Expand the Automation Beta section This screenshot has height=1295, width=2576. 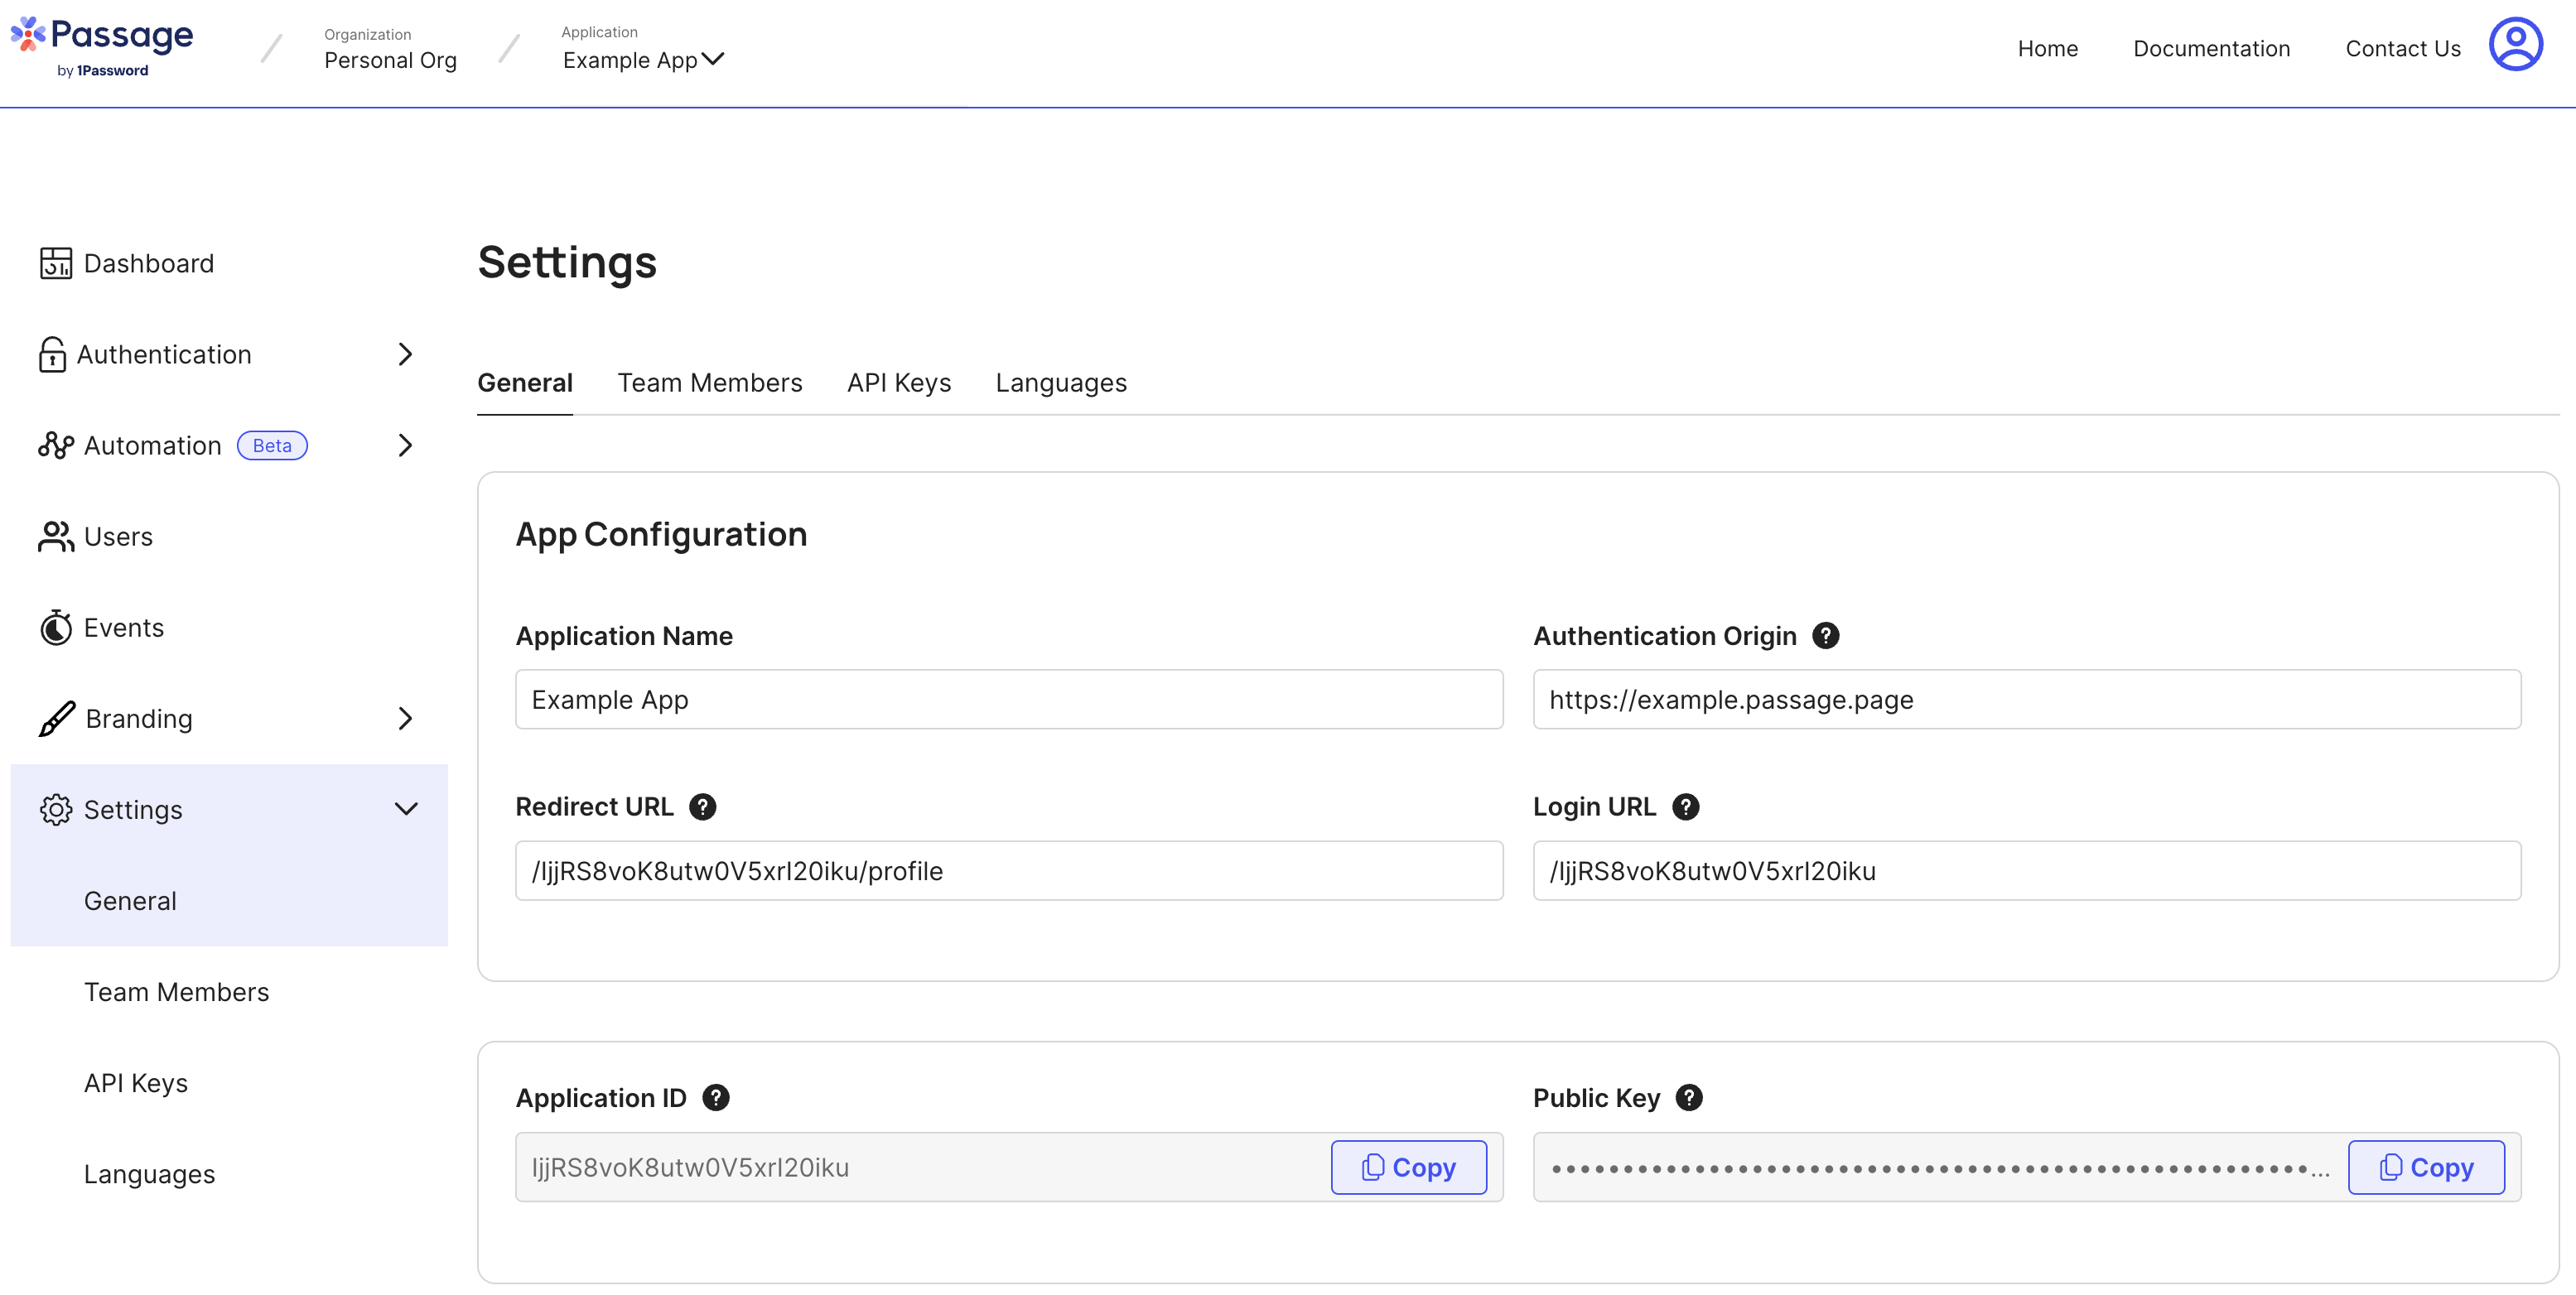[x=228, y=446]
